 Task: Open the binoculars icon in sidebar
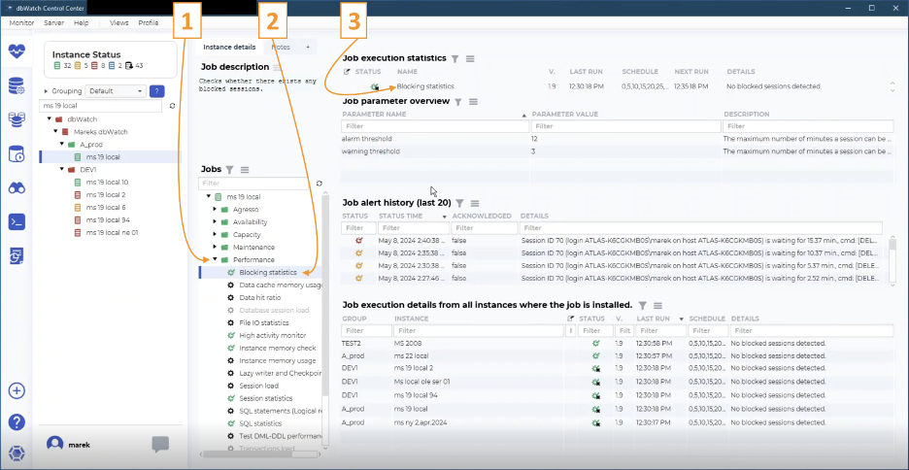(17, 187)
